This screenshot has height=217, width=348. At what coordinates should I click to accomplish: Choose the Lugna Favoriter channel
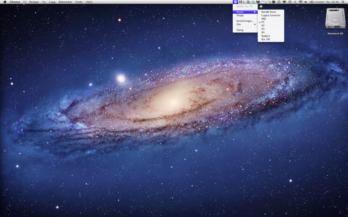coord(271,15)
